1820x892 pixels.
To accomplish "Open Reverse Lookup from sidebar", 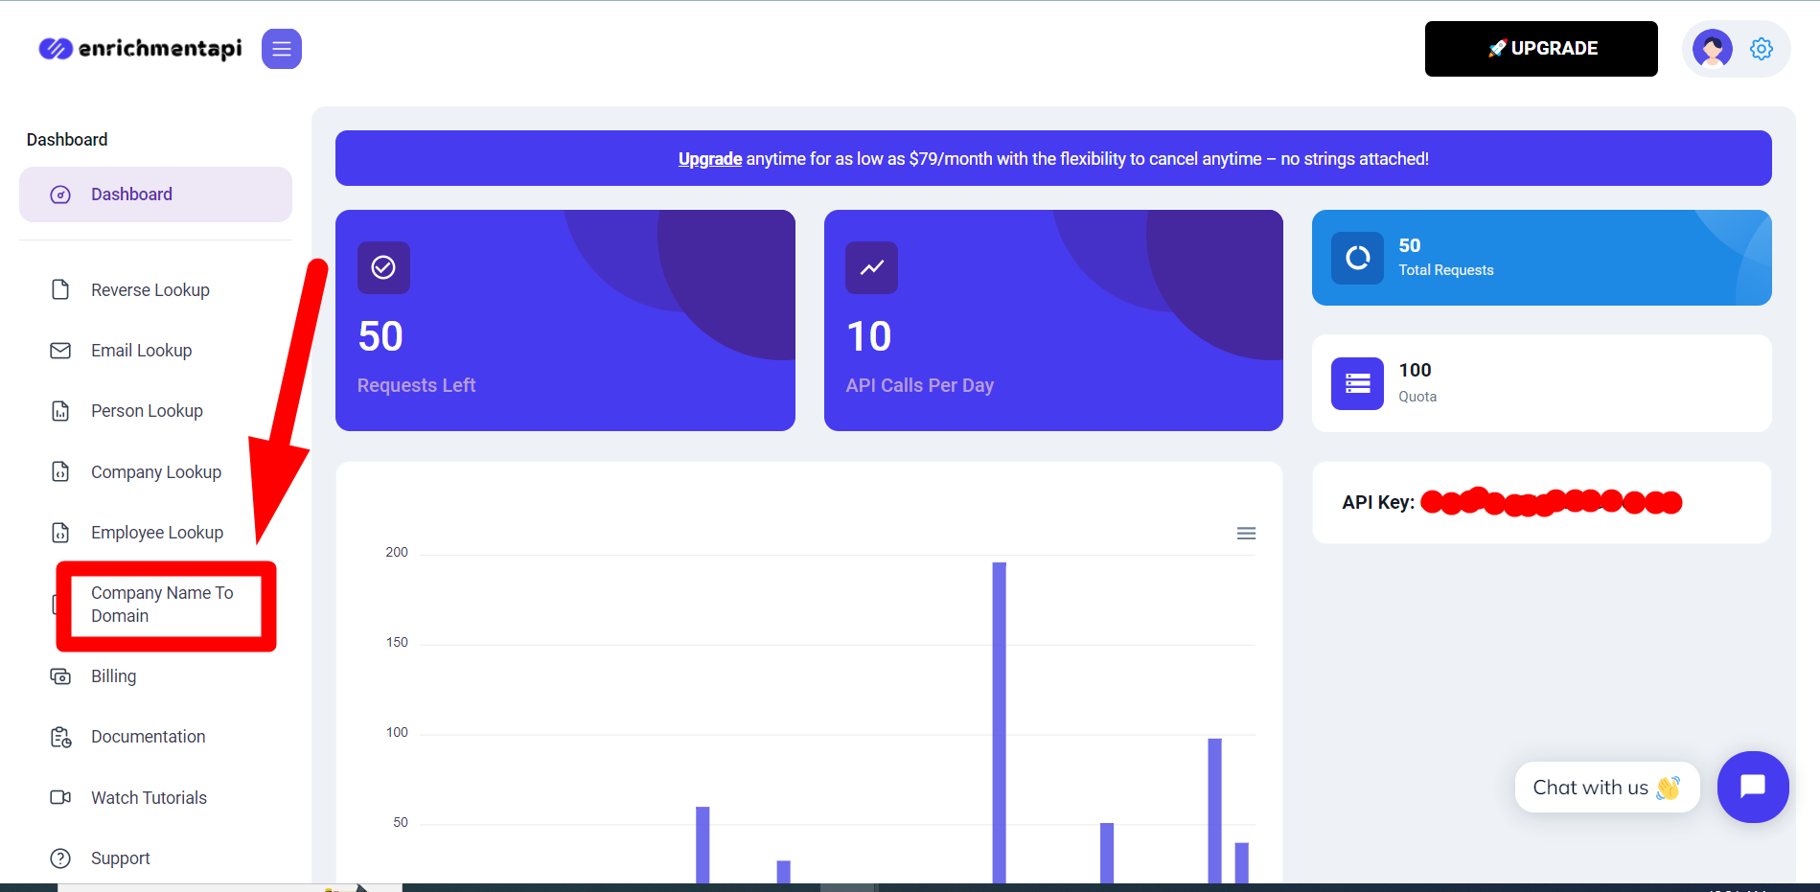I will coord(150,290).
